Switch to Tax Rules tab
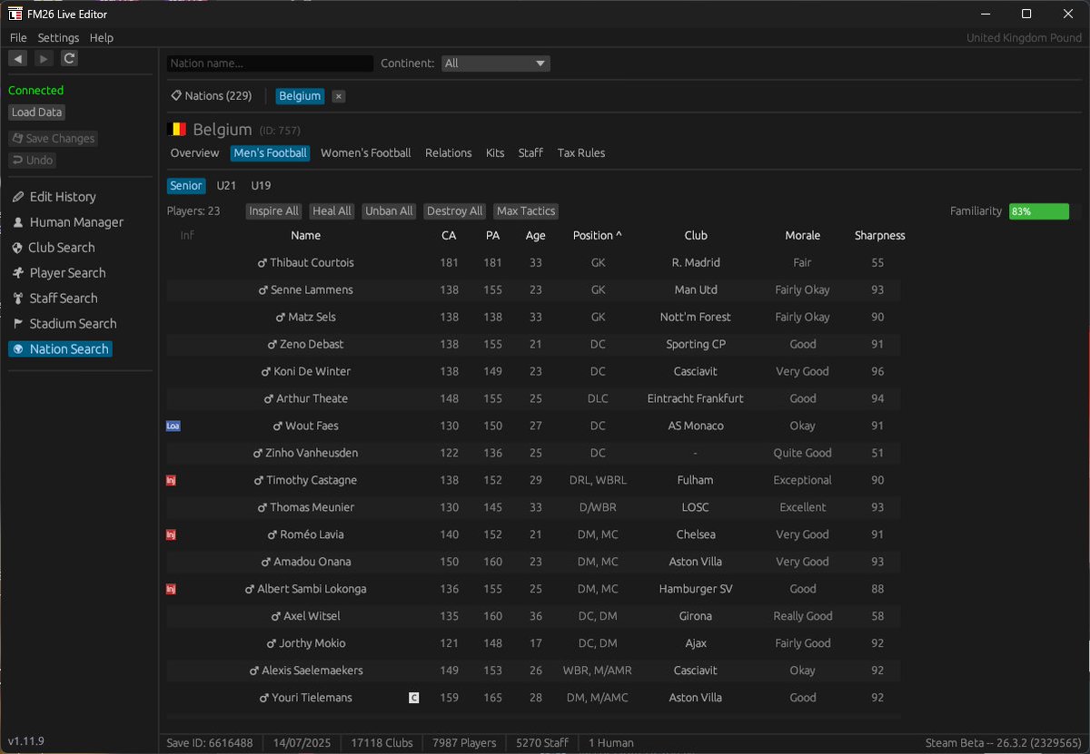 (x=581, y=153)
